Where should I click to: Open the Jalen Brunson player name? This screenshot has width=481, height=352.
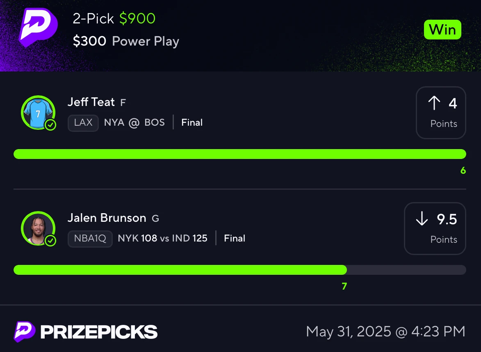[x=107, y=218]
